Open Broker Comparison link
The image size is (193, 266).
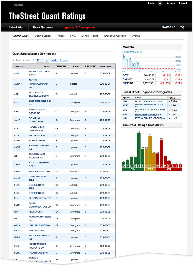pyautogui.click(x=115, y=36)
